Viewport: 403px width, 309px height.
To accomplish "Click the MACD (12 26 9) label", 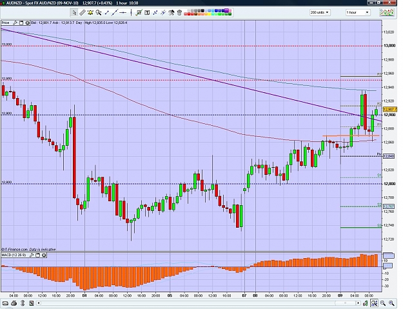I will 14,255.
